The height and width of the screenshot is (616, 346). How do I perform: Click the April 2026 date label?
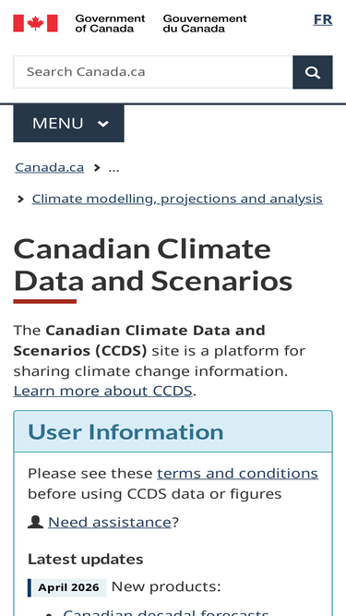point(68,587)
